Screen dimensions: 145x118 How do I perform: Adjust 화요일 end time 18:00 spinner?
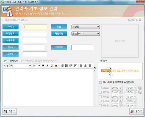pyautogui.click(x=135, y=97)
